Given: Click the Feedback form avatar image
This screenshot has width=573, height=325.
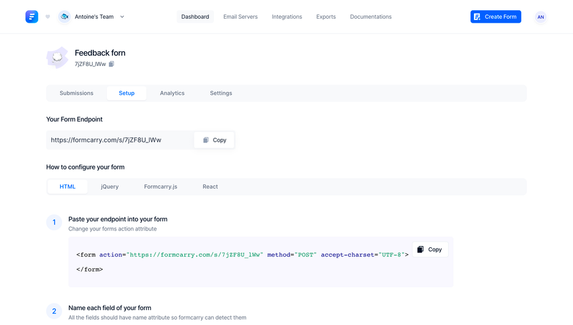Looking at the screenshot, I should coord(58,58).
